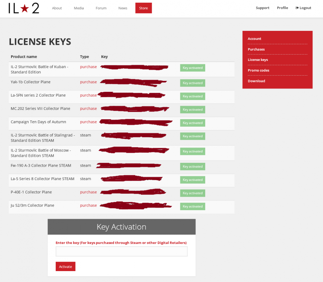Open the News section
The height and width of the screenshot is (282, 323).
[x=123, y=8]
